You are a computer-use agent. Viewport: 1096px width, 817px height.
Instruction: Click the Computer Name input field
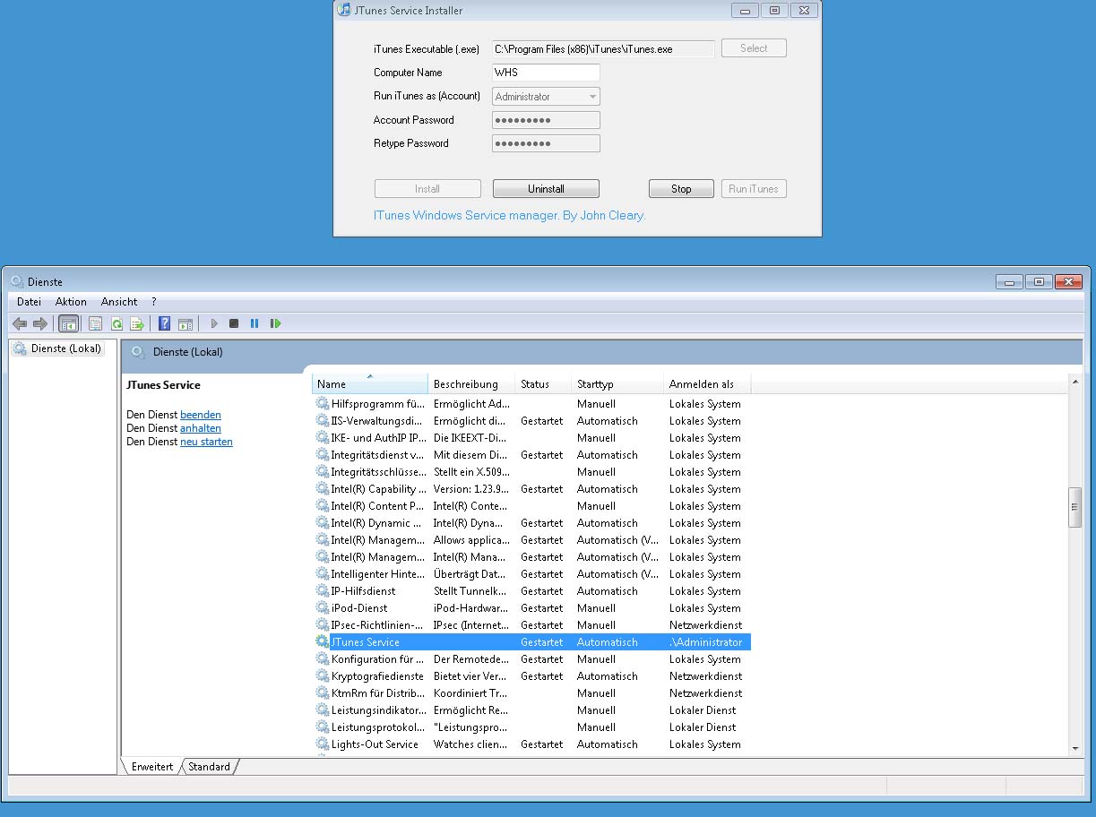click(546, 73)
